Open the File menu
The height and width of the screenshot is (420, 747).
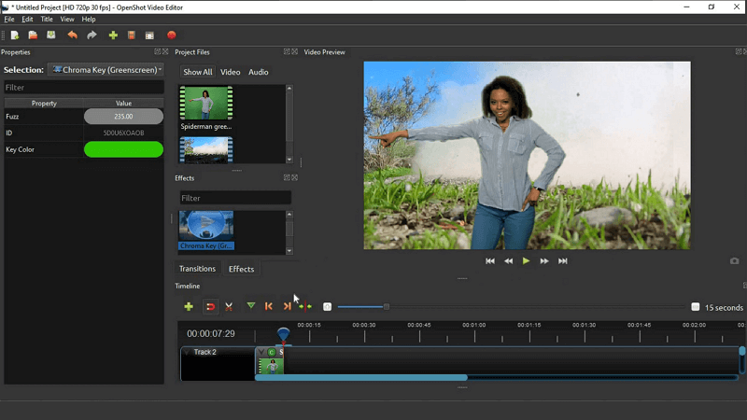[x=9, y=19]
